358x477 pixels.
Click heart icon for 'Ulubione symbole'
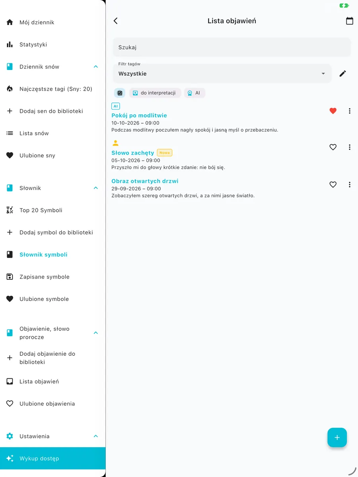tap(10, 299)
